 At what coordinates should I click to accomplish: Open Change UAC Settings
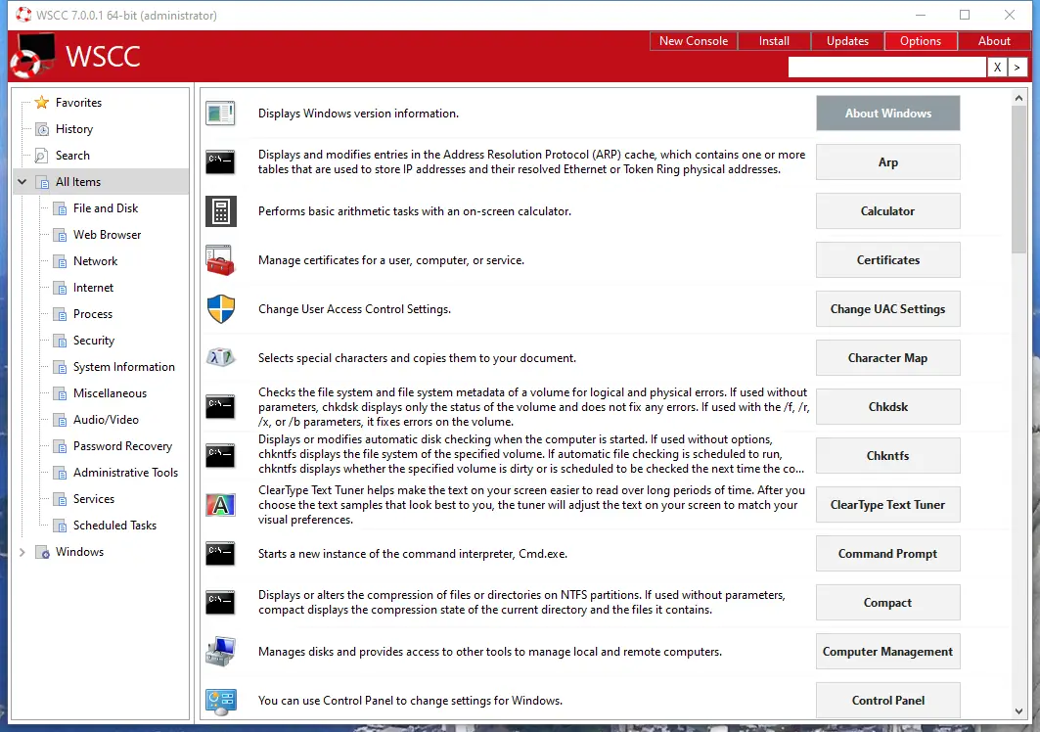tap(888, 309)
